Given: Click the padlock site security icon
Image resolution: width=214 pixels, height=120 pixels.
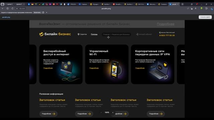Looking at the screenshot, I should 17,9.
